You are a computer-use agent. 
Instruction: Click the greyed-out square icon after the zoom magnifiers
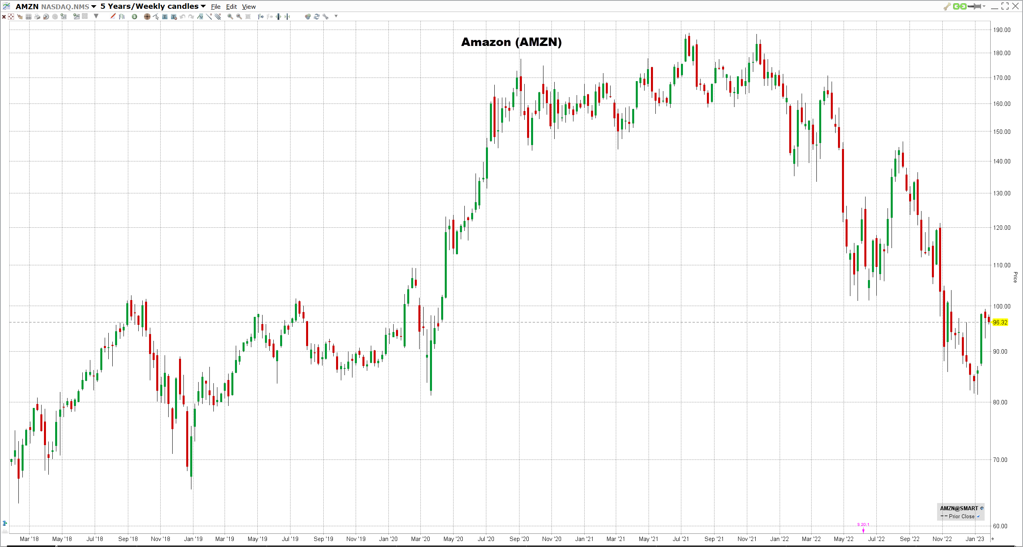click(x=248, y=16)
